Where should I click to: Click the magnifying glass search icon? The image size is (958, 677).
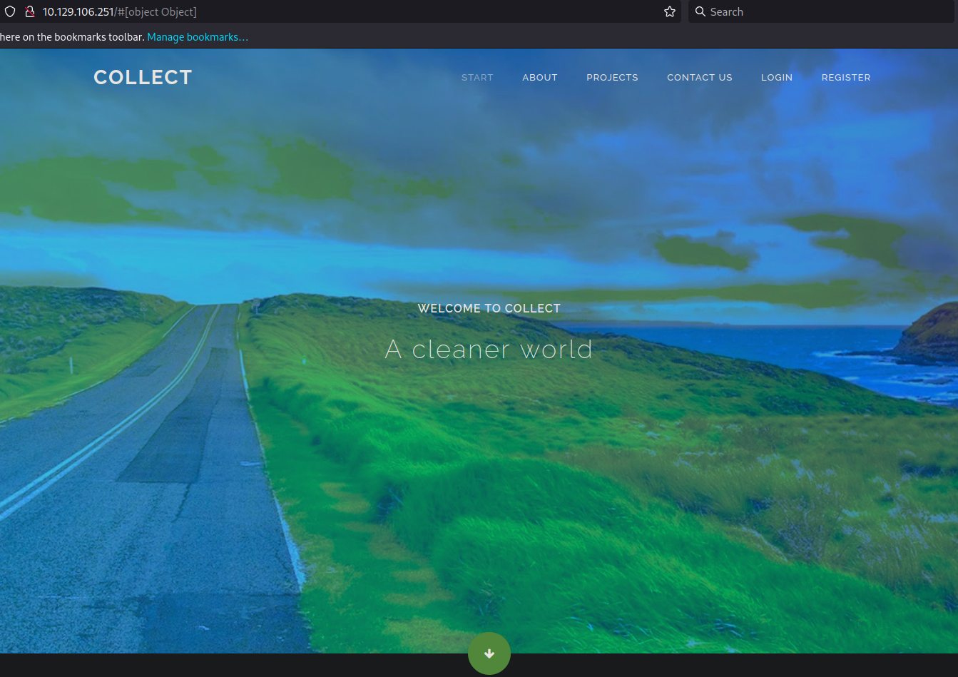tap(700, 12)
